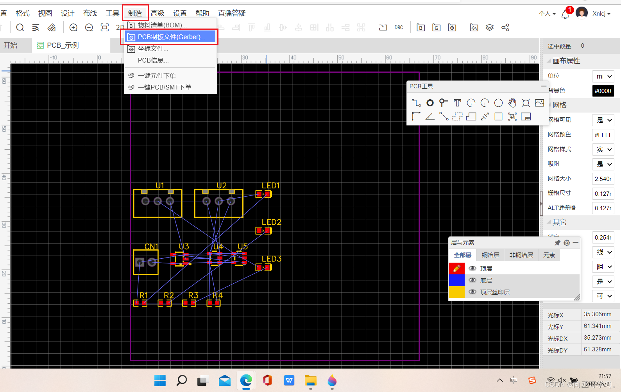Click the Gerber export toolbar icon

[437, 28]
